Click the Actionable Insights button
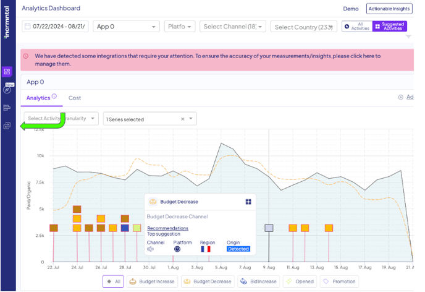The height and width of the screenshot is (292, 425). click(x=389, y=9)
